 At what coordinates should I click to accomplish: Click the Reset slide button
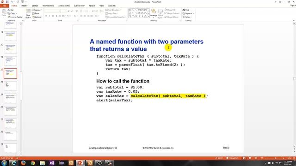point(36,13)
